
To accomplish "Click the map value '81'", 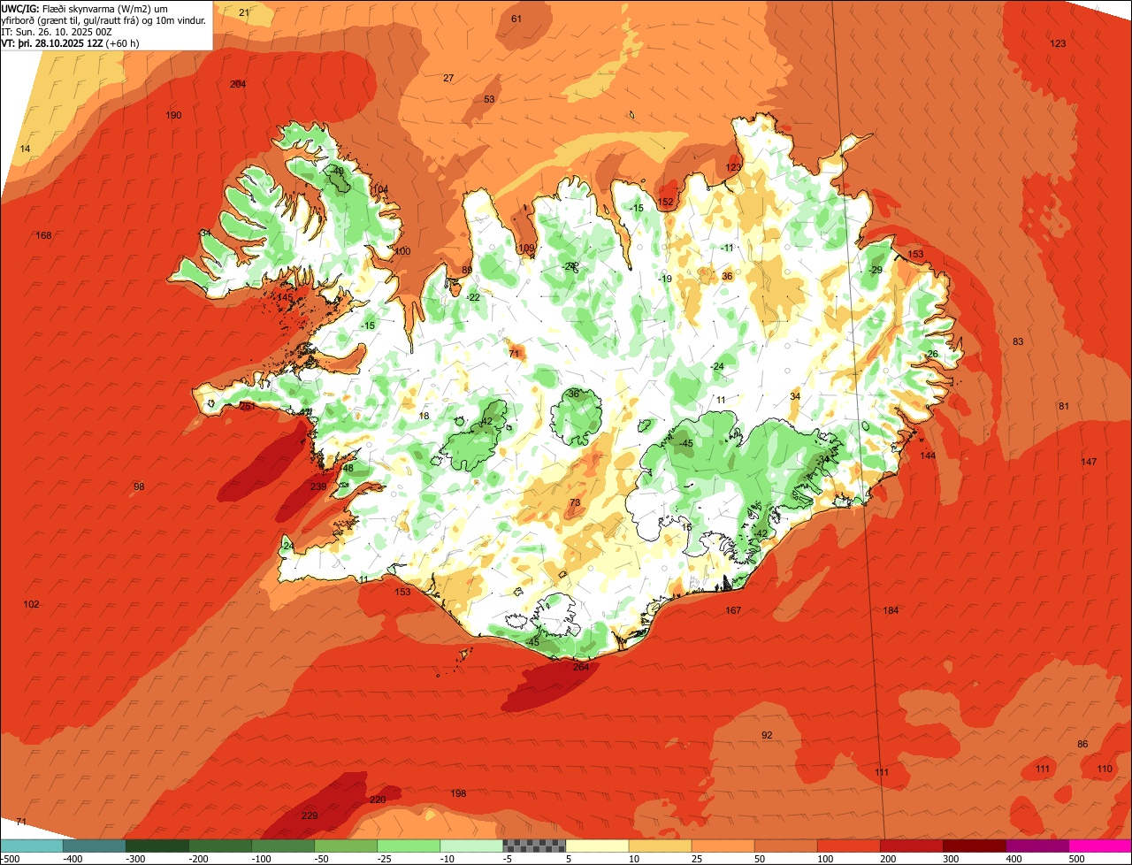I will (x=1064, y=406).
